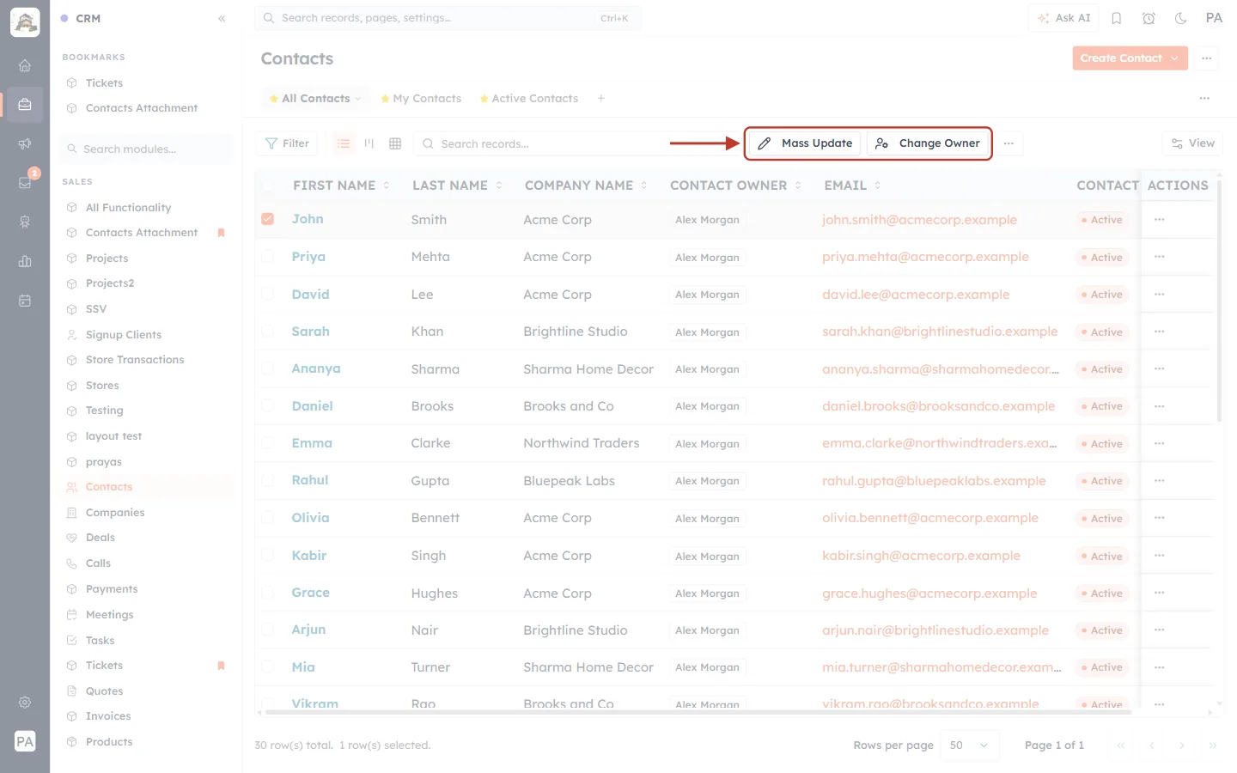Image resolution: width=1237 pixels, height=773 pixels.
Task: Open the Companies module in sidebar
Action: (x=115, y=513)
